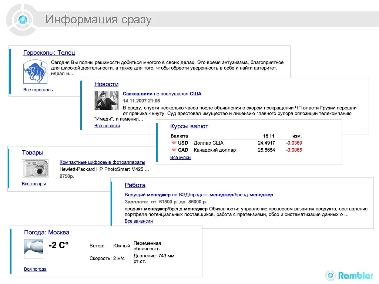Open the Работа heading link
The height and width of the screenshot is (284, 379).
pyautogui.click(x=135, y=185)
